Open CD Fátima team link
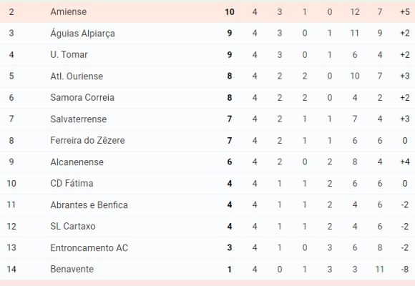 72,183
